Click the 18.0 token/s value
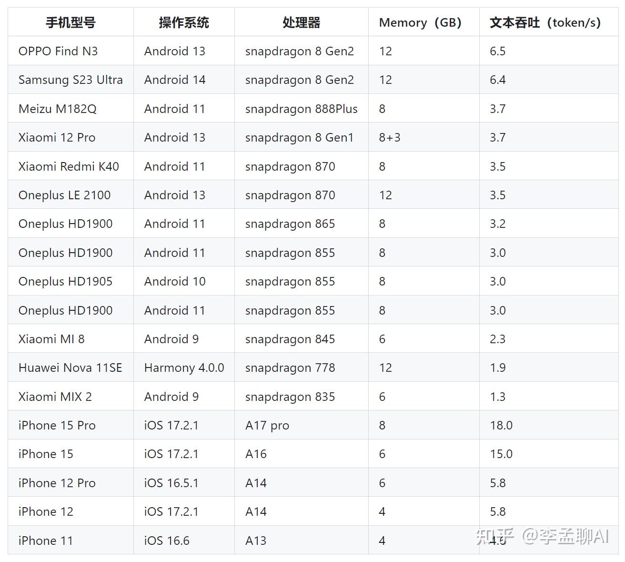The width and height of the screenshot is (625, 562). click(501, 425)
